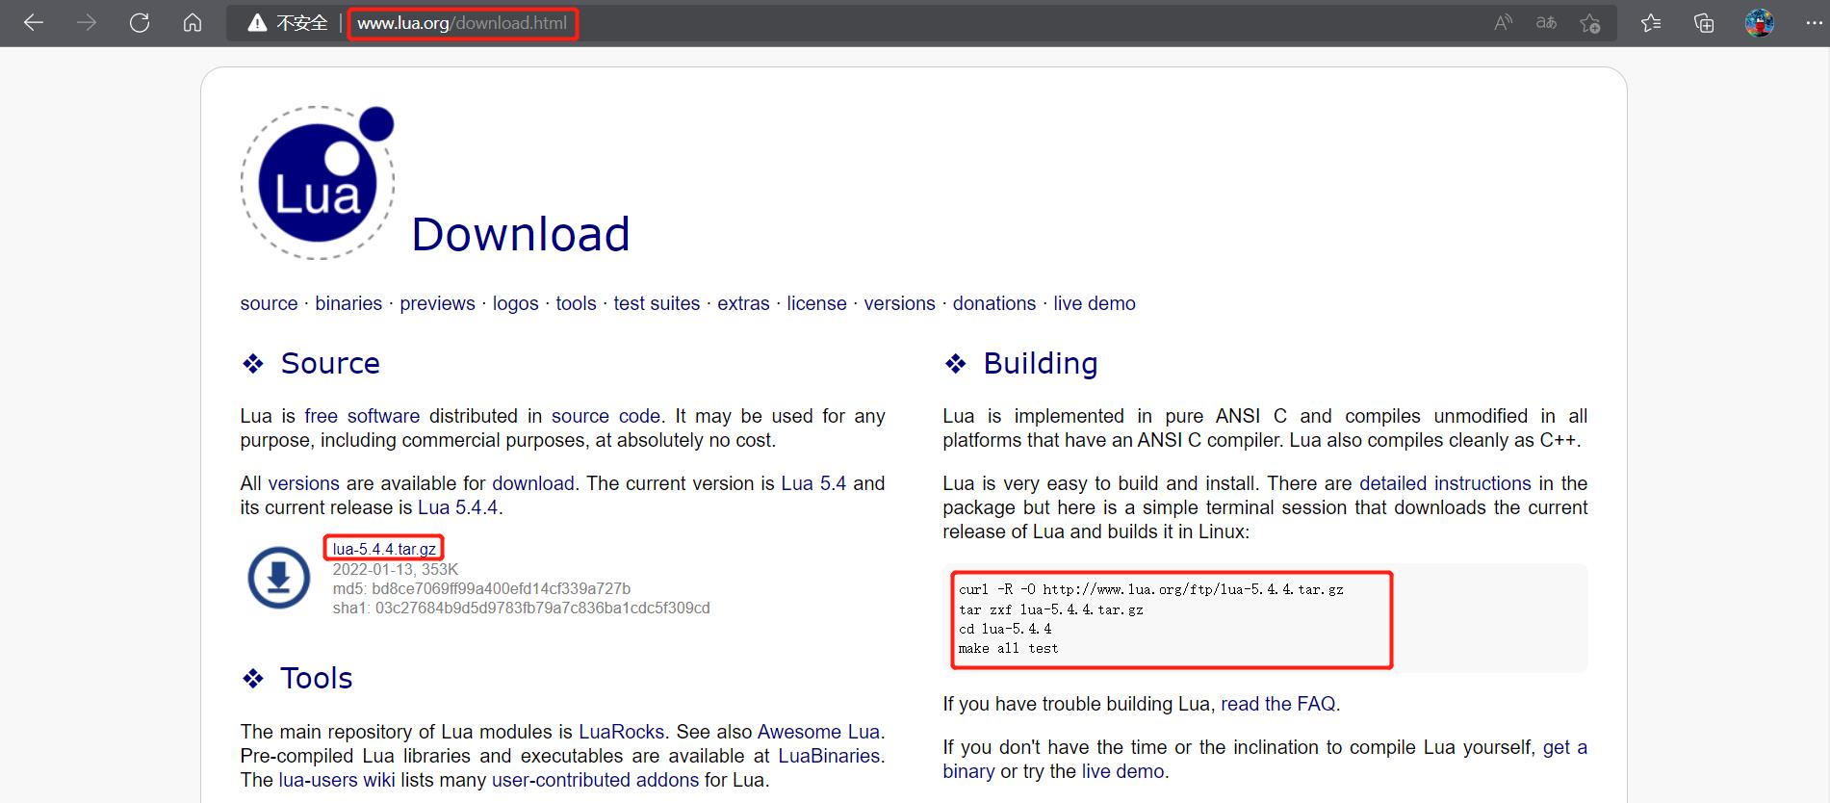
Task: Open donations in page nav
Action: tap(994, 303)
